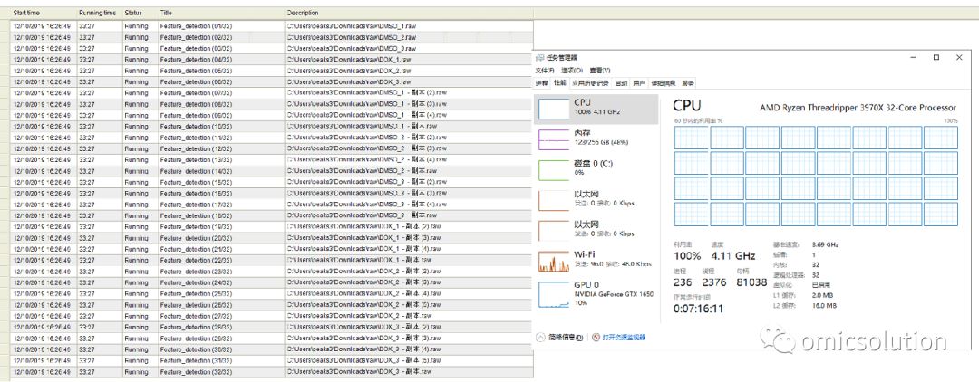Screen dimensions: 979x382
Task: Collapse details with 简略信息 chevron
Action: [540, 337]
